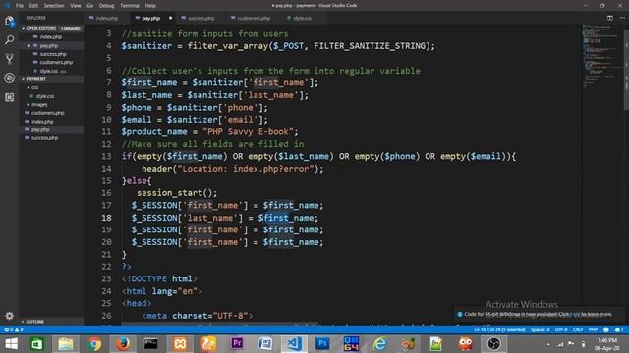Change the CRLF line ending setting
629x353 pixels.
point(578,329)
